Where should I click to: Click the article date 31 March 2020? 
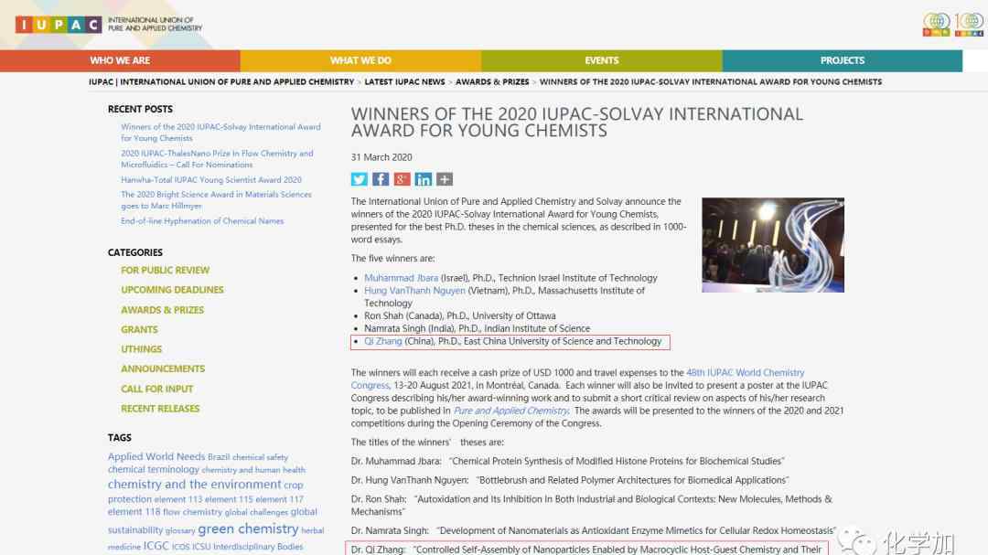[381, 157]
